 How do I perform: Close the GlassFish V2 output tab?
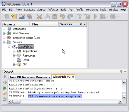pos(73,77)
